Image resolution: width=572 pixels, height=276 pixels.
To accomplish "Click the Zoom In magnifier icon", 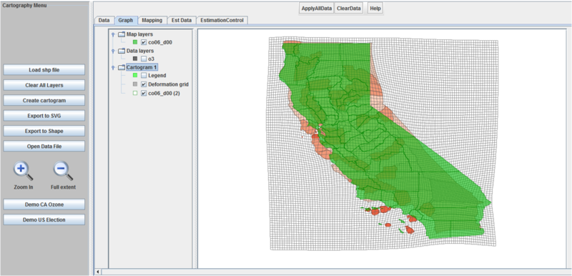I will pyautogui.click(x=24, y=172).
